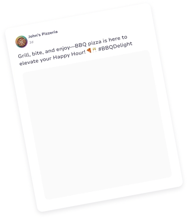Click the pizza slice emoji in the post
188x219 pixels.
(89, 50)
